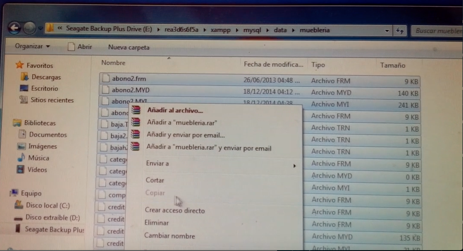
Task: Click the Abrir toolbar button
Action: click(x=80, y=47)
